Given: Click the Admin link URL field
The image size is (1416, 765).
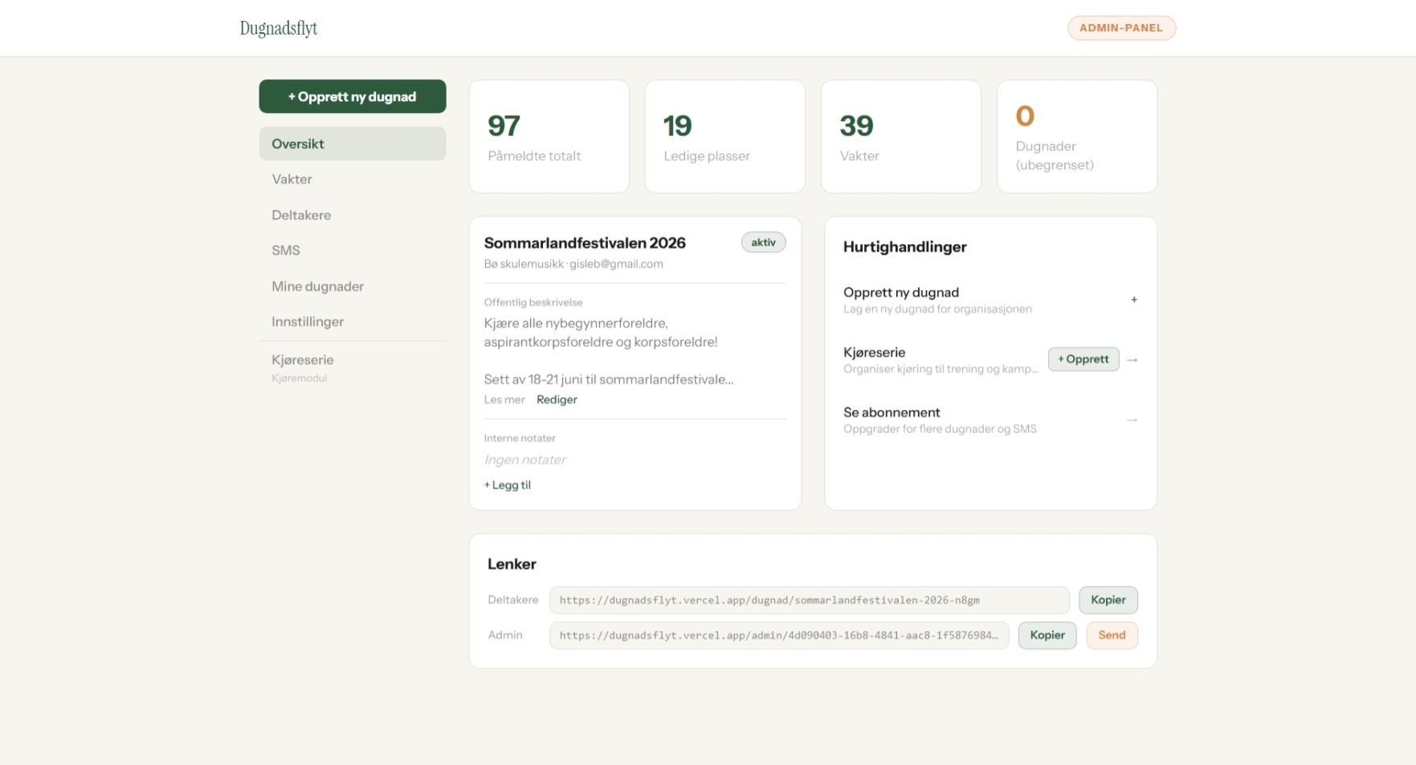Looking at the screenshot, I should coord(779,636).
